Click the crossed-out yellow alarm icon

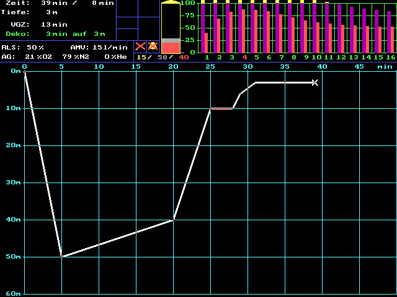click(x=153, y=46)
